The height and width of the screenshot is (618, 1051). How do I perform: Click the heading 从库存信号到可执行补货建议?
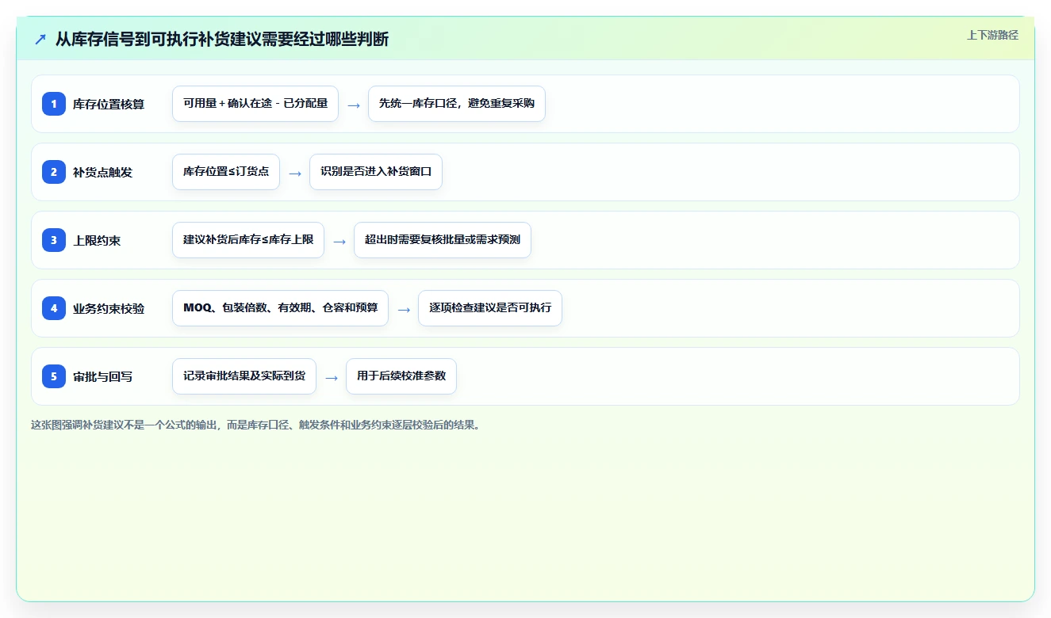[222, 39]
